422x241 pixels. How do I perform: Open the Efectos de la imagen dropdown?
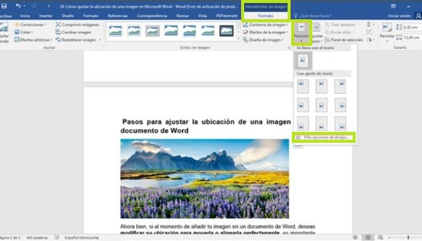(266, 33)
